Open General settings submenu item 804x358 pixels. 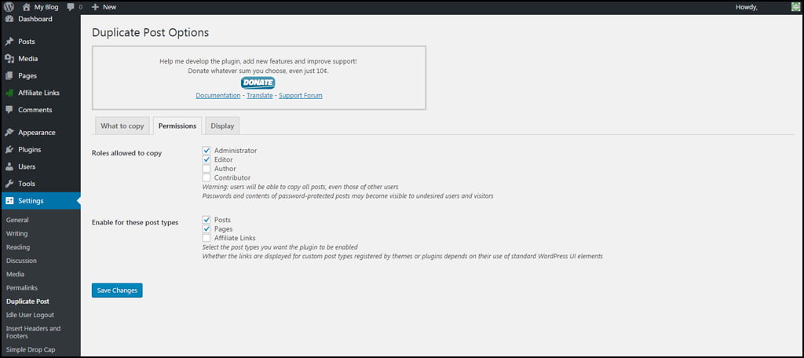click(x=17, y=220)
